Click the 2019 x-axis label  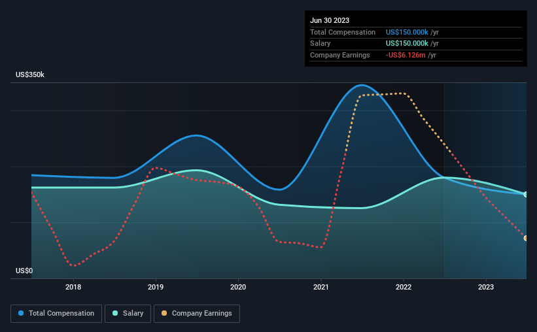pyautogui.click(x=156, y=287)
